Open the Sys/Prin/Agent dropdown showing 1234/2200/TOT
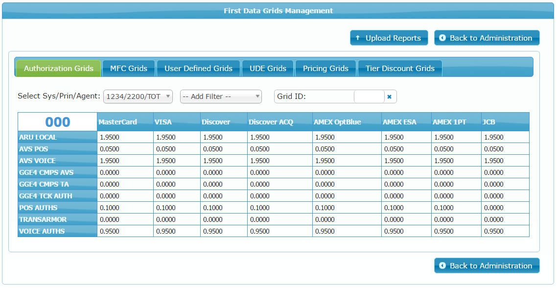The image size is (557, 288). point(138,96)
